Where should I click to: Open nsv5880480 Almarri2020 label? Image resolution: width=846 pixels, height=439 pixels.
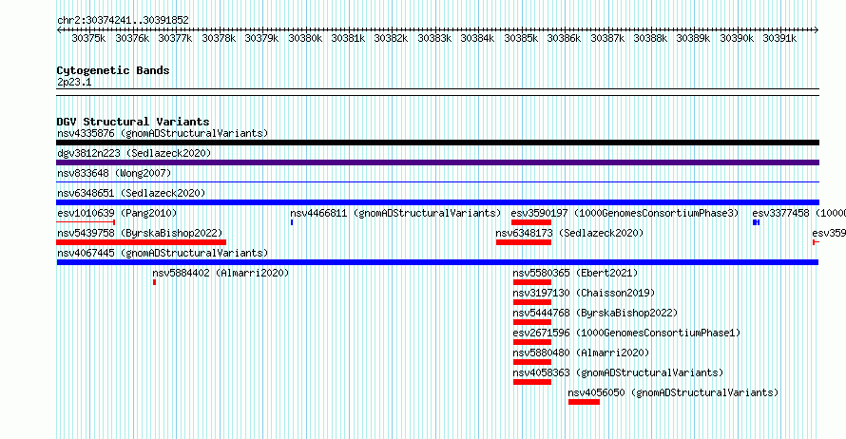[x=581, y=353]
